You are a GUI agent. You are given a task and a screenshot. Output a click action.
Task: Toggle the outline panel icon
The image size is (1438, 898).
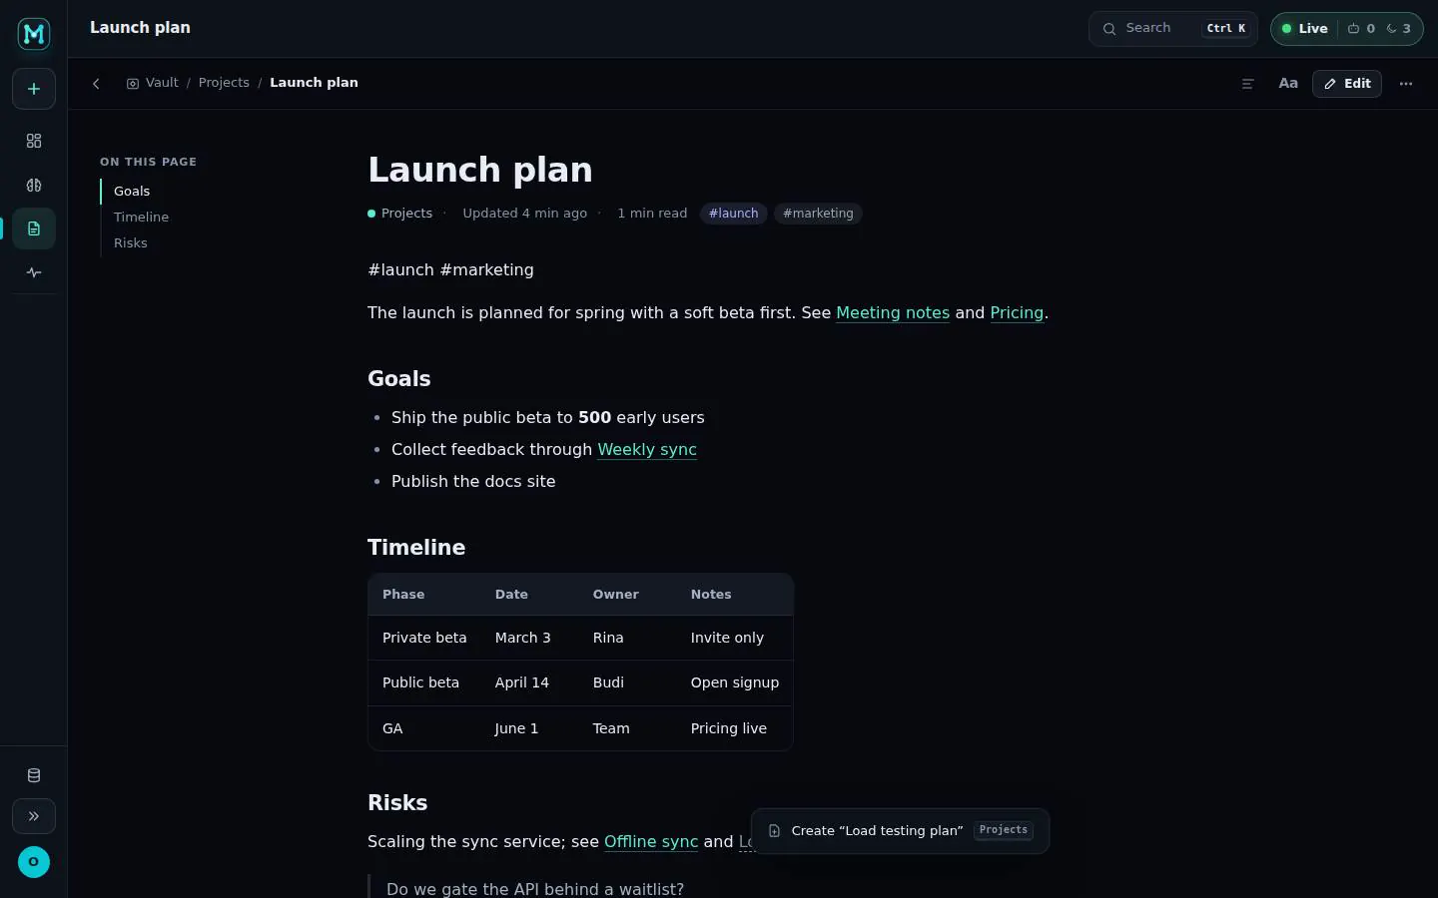[1247, 84]
